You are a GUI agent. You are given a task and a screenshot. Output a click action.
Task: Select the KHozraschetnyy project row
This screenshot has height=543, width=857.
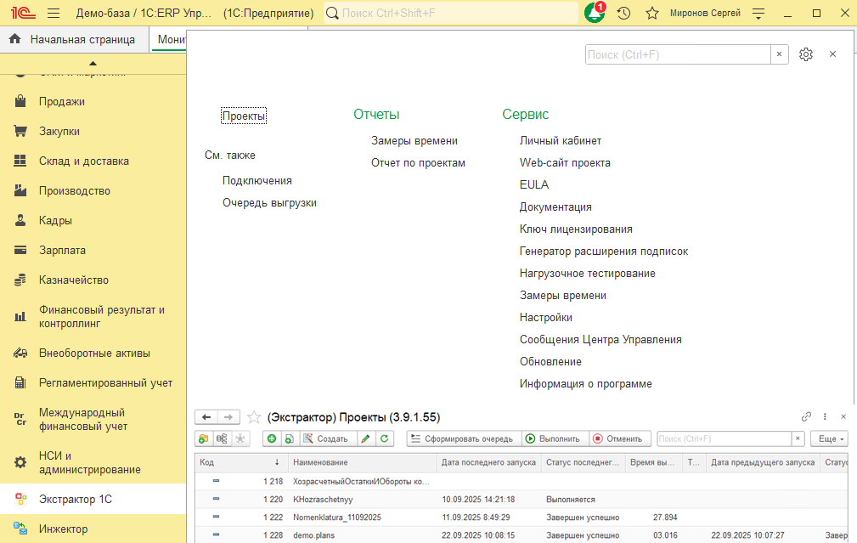(522, 500)
